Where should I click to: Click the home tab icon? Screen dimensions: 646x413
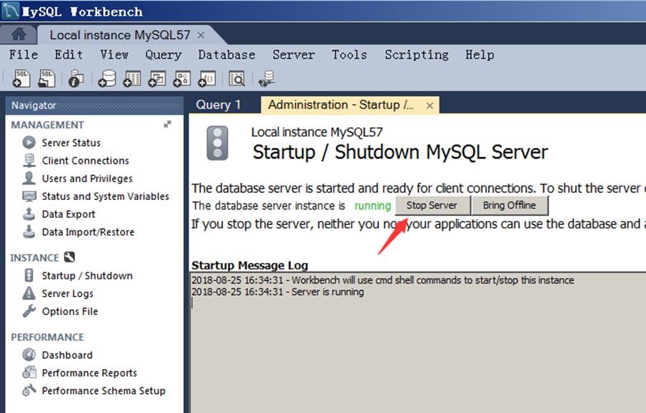tap(19, 34)
